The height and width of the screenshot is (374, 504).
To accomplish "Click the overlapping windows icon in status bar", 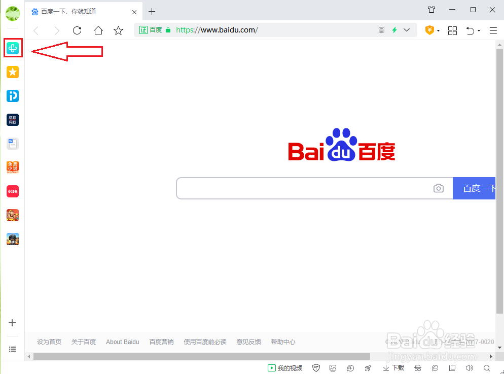I will [x=452, y=368].
